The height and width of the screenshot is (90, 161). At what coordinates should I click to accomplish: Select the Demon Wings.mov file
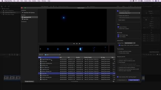47,71
